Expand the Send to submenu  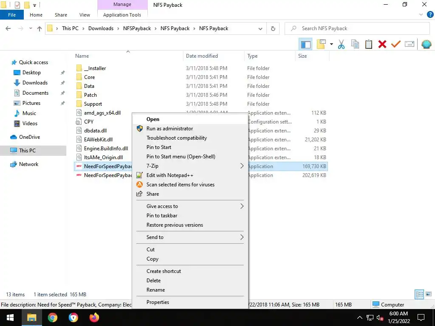tap(190, 237)
